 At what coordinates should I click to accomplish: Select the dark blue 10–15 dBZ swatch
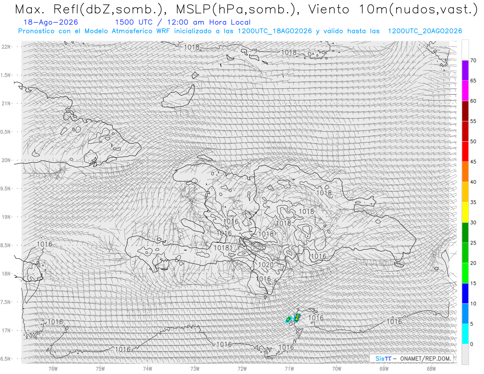465,293
